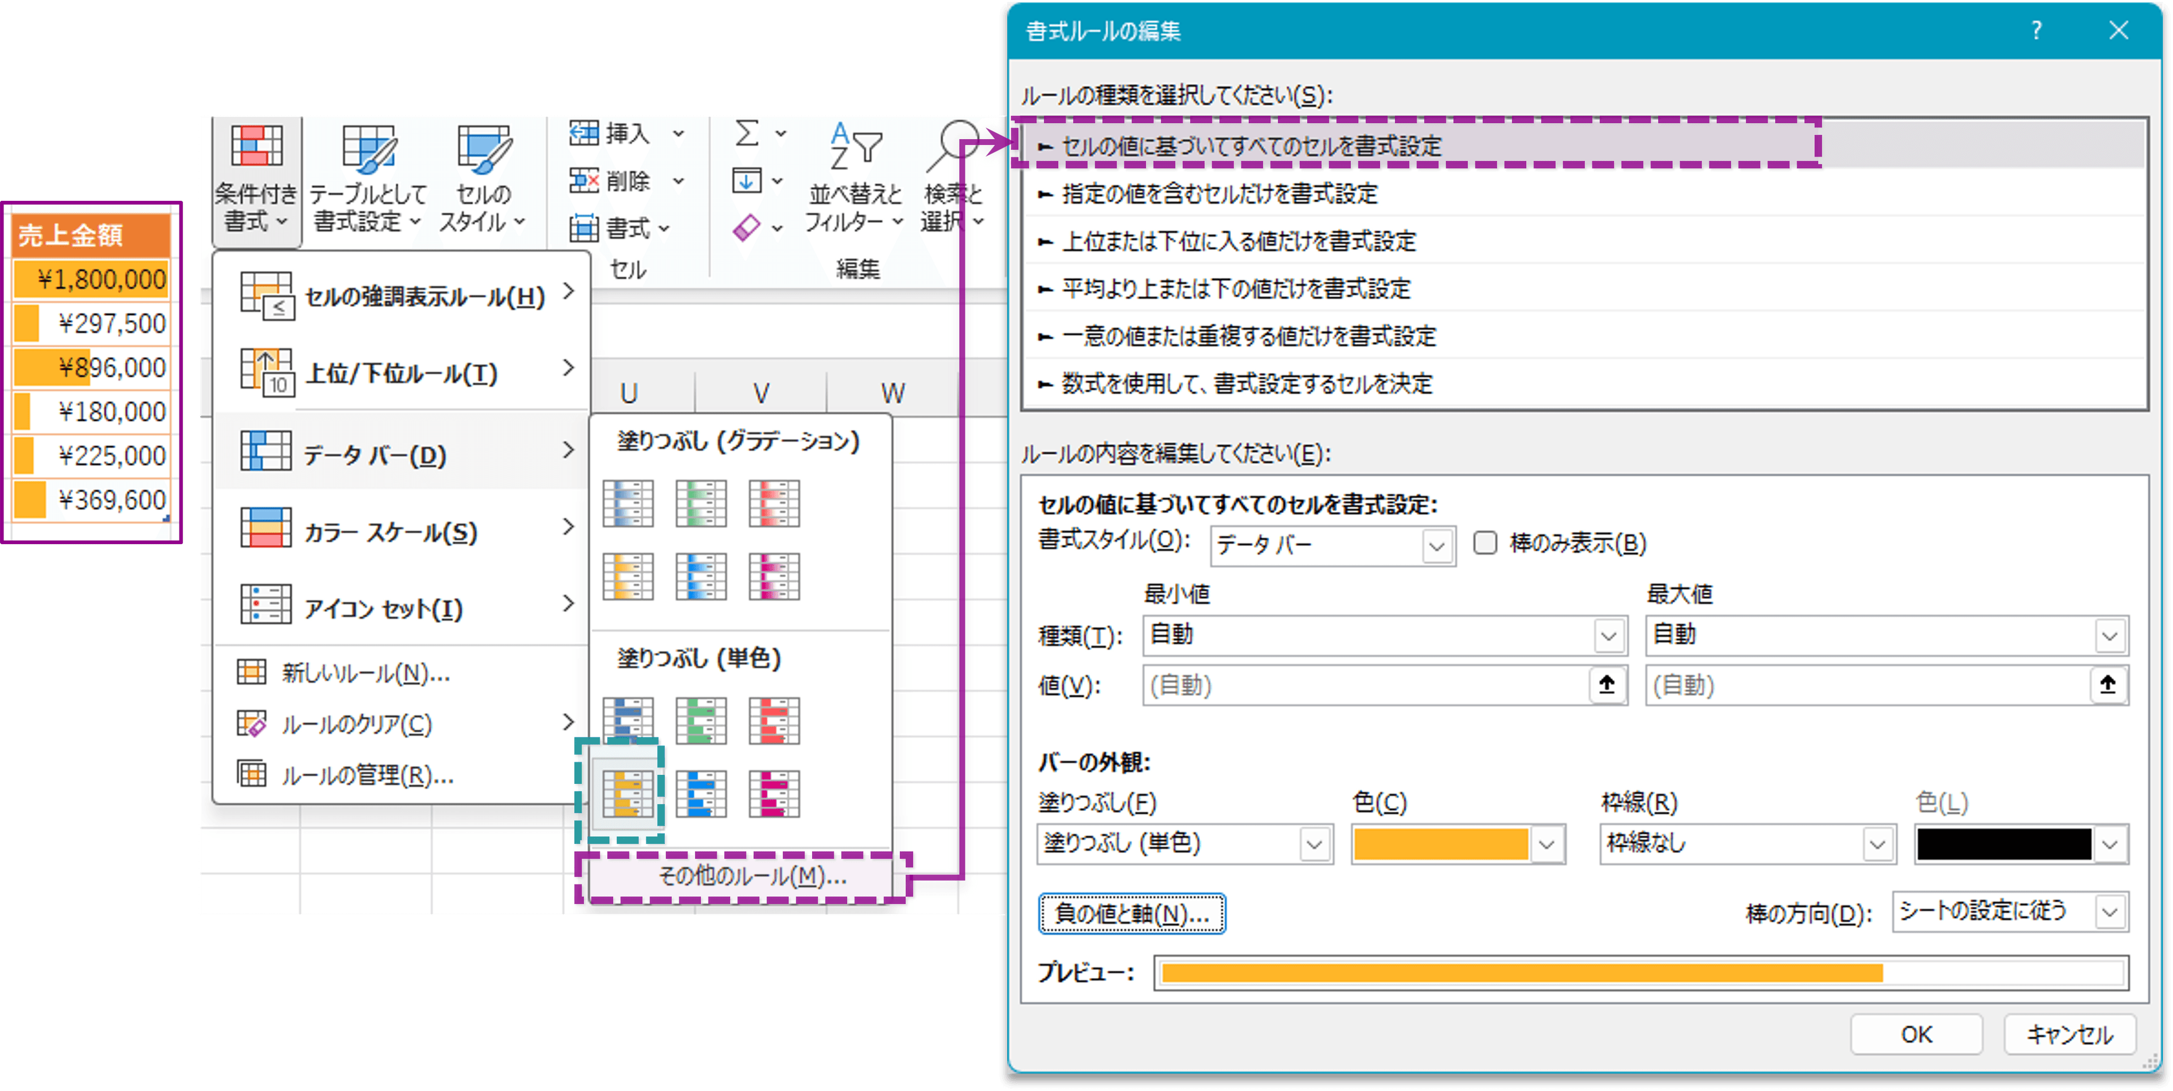Choose その他のルール menu entry
Viewport: 2173px width, 1091px height.
(x=751, y=877)
